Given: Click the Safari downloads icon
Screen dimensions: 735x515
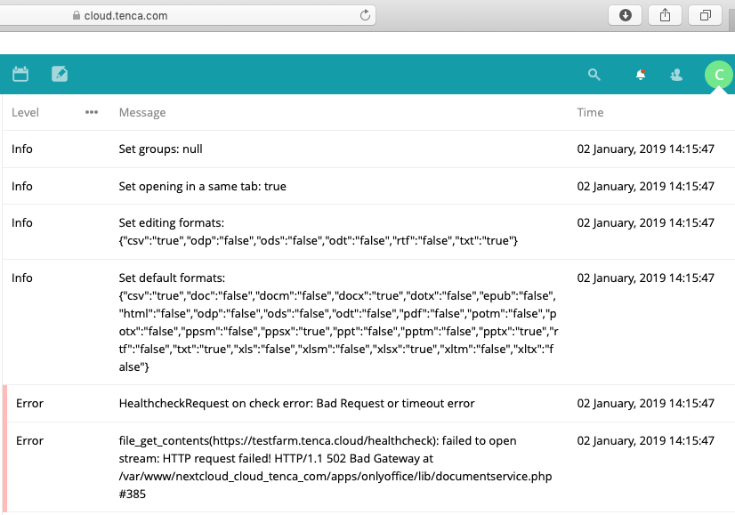Looking at the screenshot, I should pyautogui.click(x=625, y=14).
